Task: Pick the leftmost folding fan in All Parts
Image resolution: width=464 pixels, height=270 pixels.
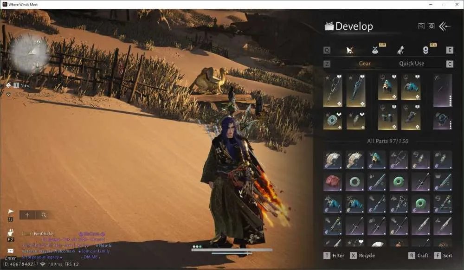Action: click(333, 160)
